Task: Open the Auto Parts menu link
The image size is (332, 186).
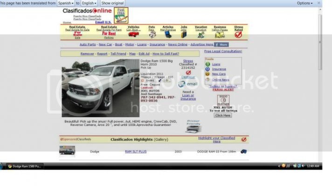Action: pyautogui.click(x=88, y=45)
